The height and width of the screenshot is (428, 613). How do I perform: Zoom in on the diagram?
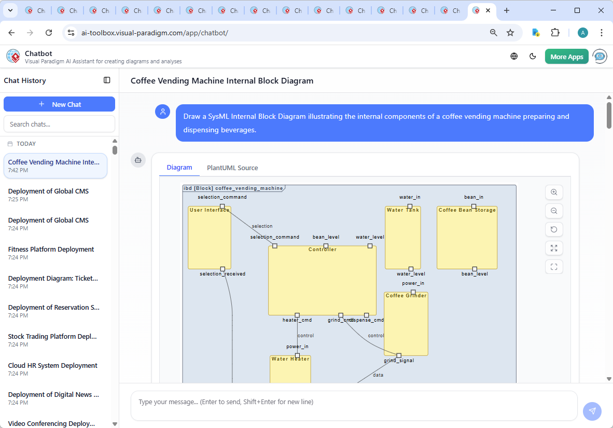coord(554,192)
